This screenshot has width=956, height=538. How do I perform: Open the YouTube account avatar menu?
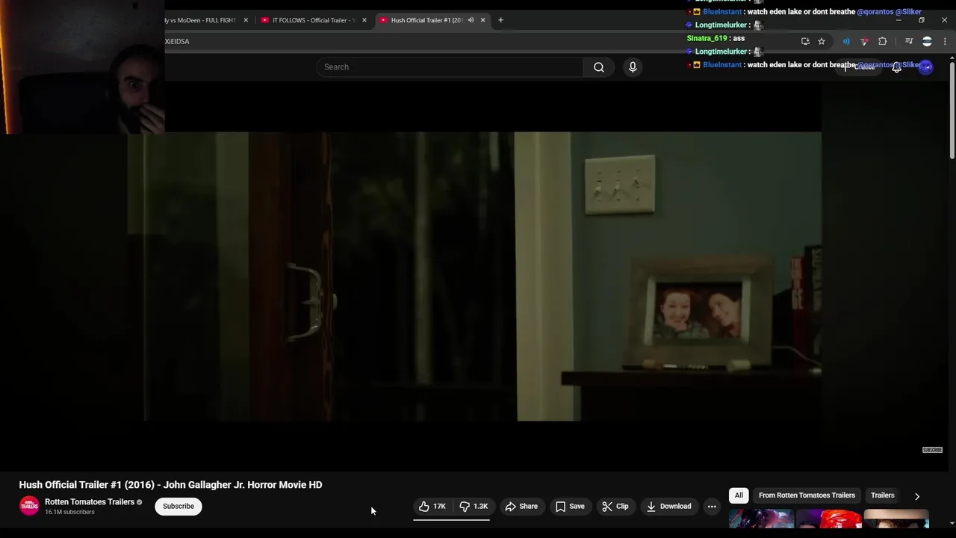pos(926,67)
